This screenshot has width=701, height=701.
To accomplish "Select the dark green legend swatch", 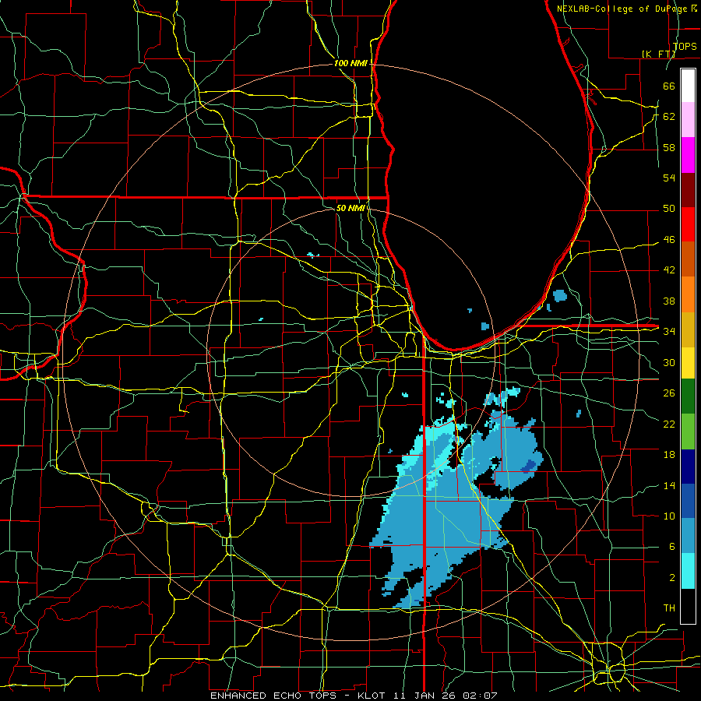I will point(688,396).
